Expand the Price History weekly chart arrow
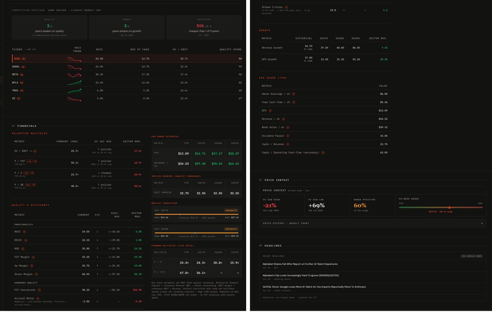 coord(482,223)
